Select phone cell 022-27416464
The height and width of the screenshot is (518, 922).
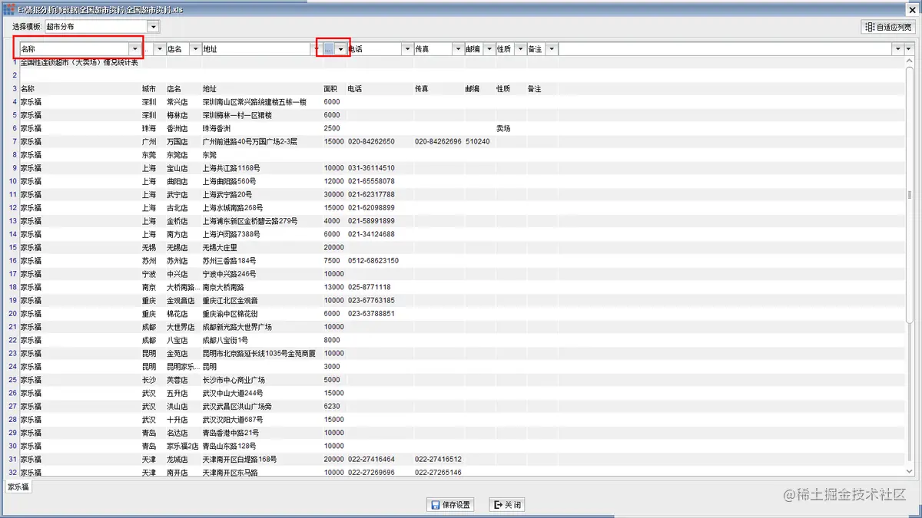pyautogui.click(x=371, y=459)
